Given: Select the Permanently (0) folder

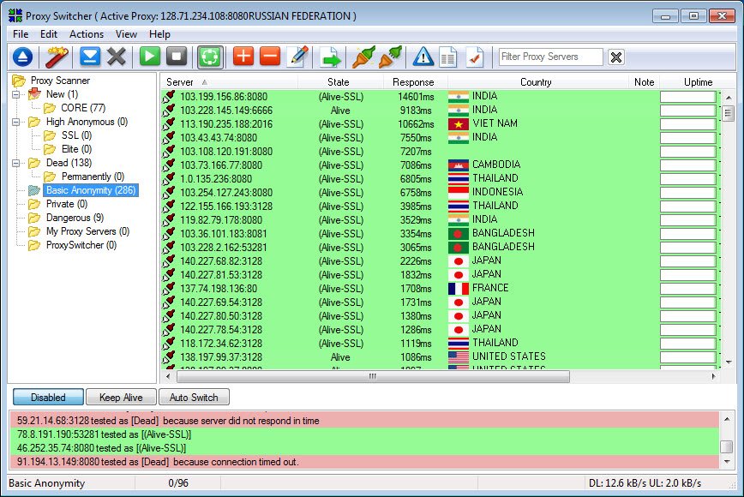Looking at the screenshot, I should 93,177.
